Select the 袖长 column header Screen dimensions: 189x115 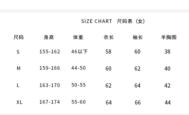click(x=138, y=38)
